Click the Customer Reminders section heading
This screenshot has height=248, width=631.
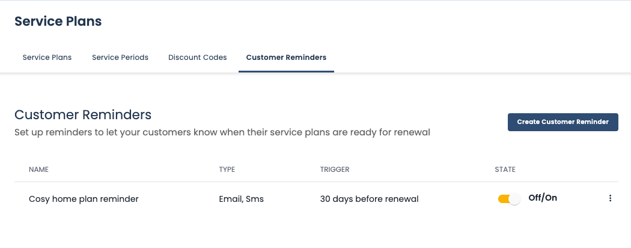(82, 114)
